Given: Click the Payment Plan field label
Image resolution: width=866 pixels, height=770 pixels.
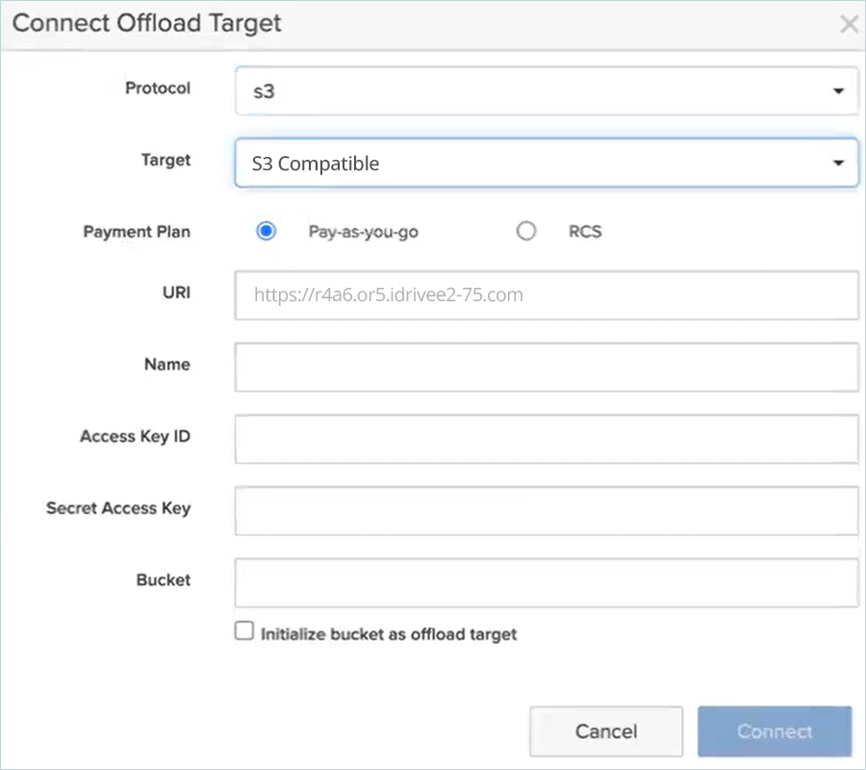Looking at the screenshot, I should [137, 231].
